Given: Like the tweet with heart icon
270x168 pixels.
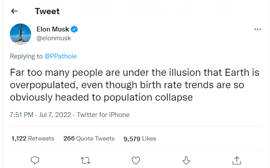Looking at the screenshot, I should pos(136,160).
